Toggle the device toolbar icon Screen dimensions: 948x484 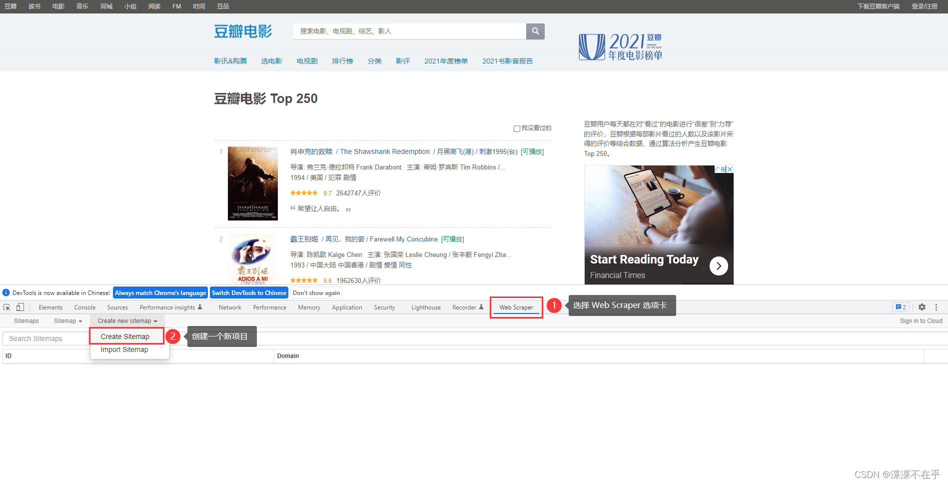click(x=20, y=307)
